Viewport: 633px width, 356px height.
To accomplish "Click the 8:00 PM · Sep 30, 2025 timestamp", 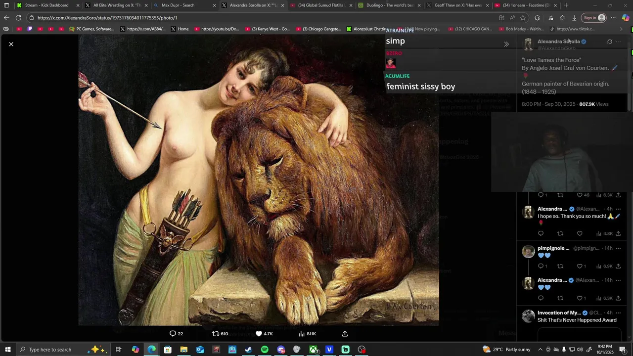I will coord(548,104).
